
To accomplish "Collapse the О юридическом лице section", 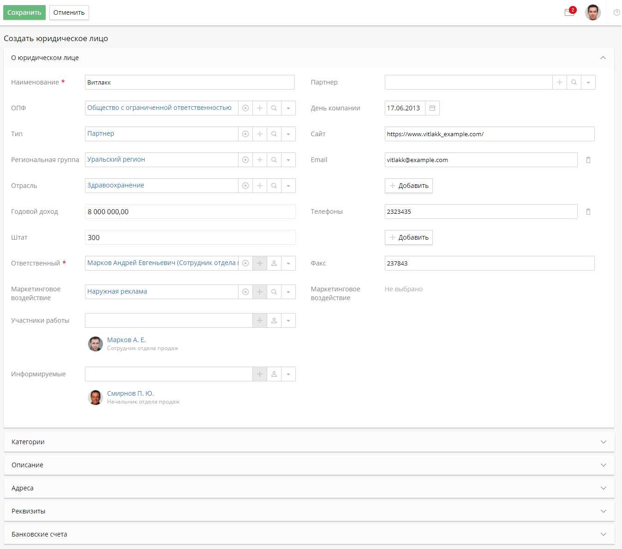I will [603, 58].
